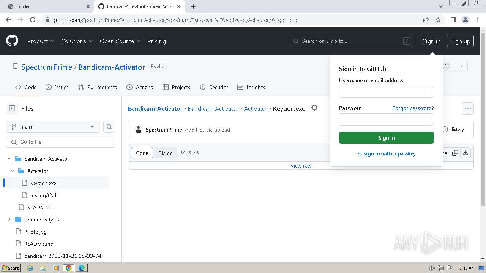Screen dimensions: 486x273
Task: Switch to Blame view
Action: [166, 153]
